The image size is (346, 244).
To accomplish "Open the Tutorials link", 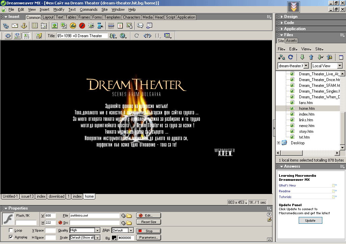I will tap(285, 197).
